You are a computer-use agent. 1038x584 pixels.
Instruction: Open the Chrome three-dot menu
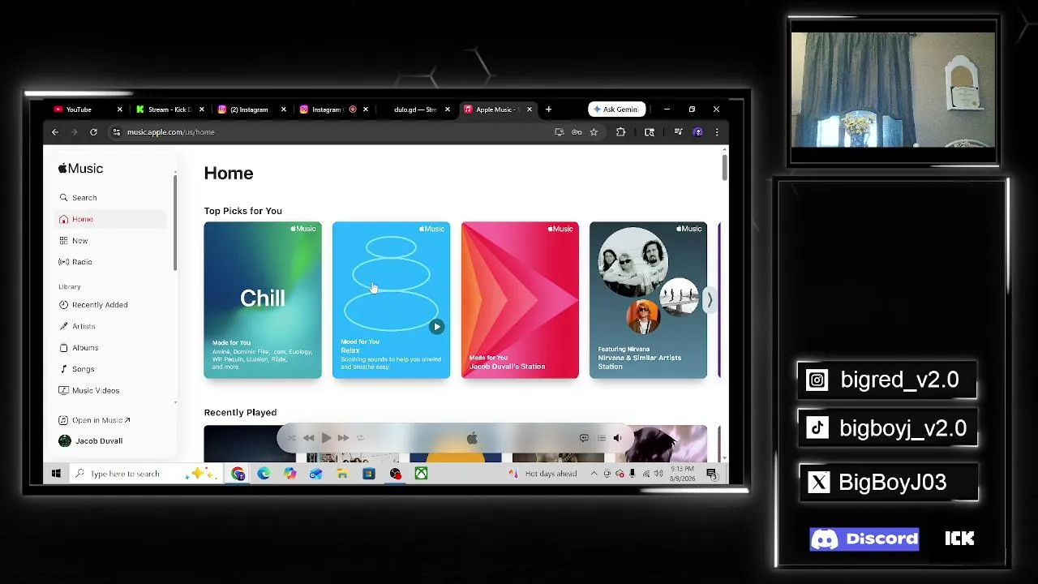click(716, 132)
